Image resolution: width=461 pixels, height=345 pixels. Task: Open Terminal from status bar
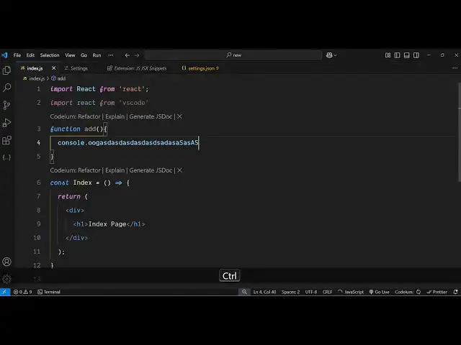(x=49, y=292)
